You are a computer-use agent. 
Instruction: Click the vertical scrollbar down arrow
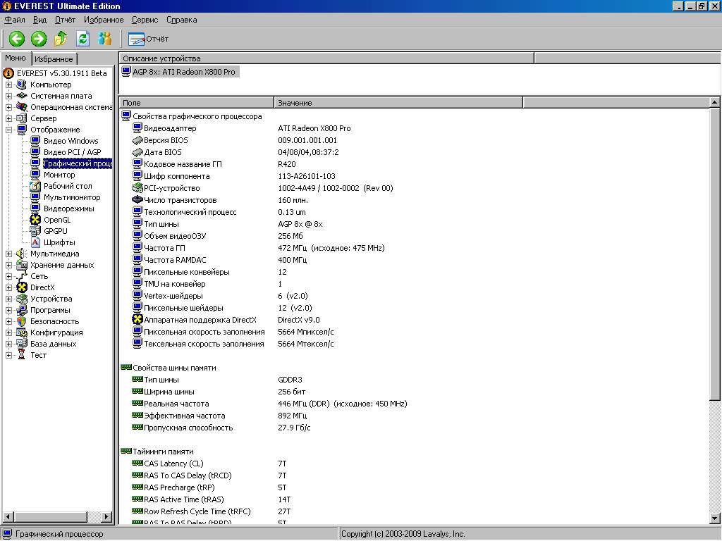click(x=716, y=519)
